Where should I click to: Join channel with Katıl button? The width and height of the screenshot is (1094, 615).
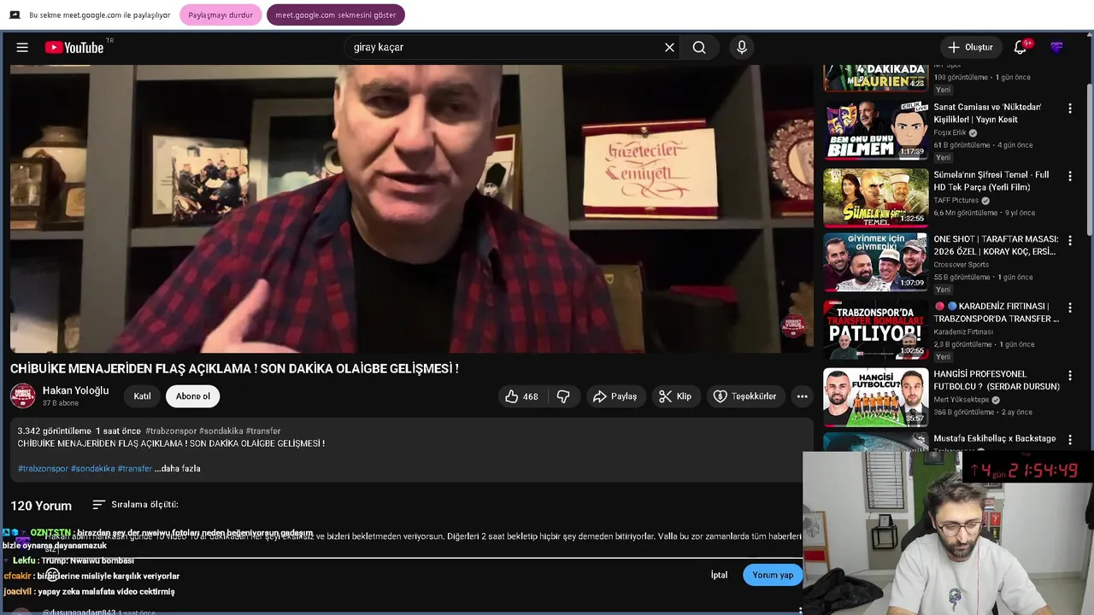coord(142,396)
